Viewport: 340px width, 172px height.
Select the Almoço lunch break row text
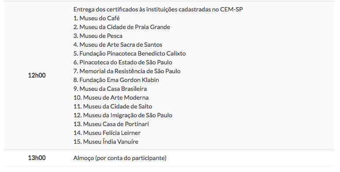point(120,158)
